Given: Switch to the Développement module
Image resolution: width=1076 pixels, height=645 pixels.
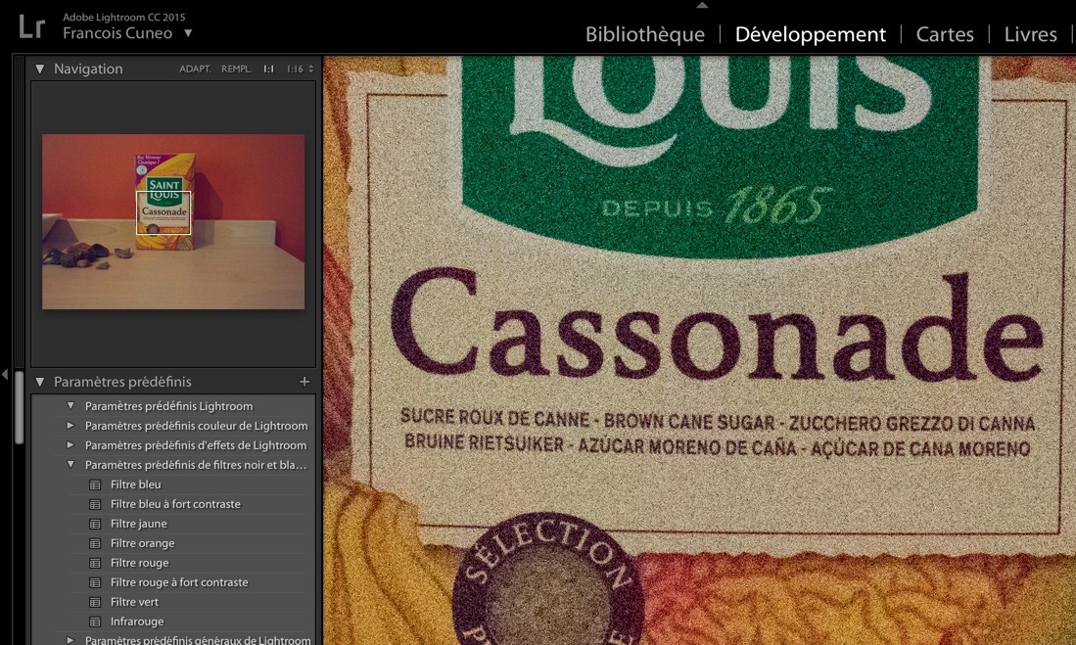Looking at the screenshot, I should pyautogui.click(x=810, y=34).
